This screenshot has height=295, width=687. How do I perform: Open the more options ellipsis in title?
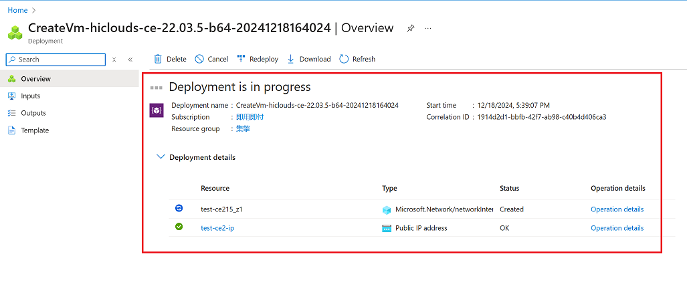pyautogui.click(x=428, y=28)
